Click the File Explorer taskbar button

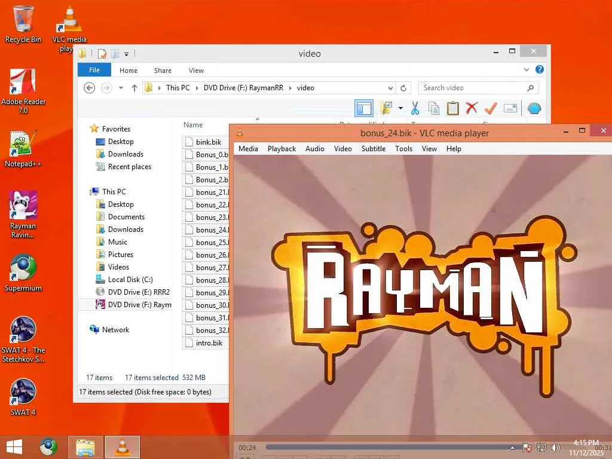coord(85,447)
